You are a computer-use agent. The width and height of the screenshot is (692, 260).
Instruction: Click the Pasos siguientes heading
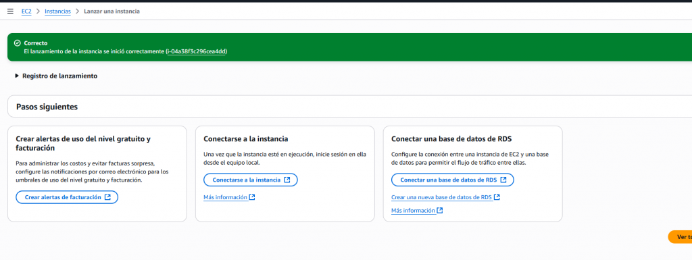47,107
